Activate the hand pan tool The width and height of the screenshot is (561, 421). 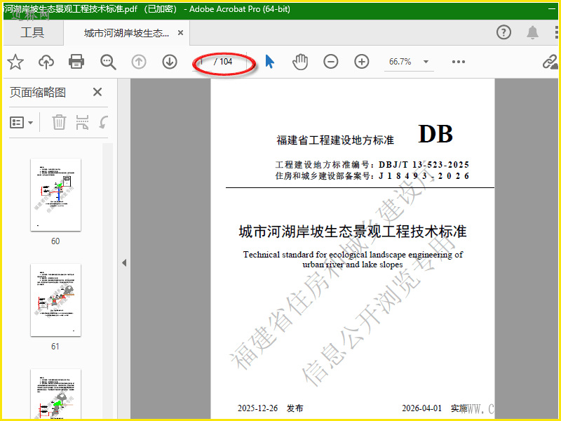(300, 62)
